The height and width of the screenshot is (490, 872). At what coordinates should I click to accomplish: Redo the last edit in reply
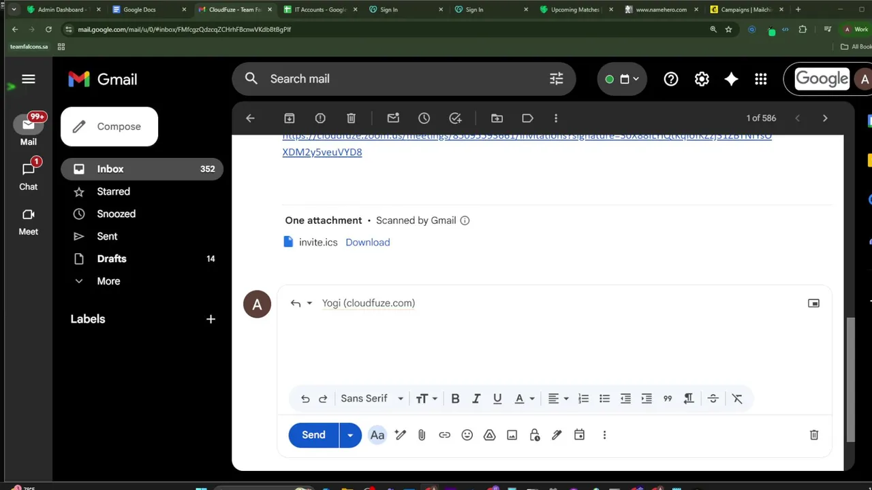(323, 399)
